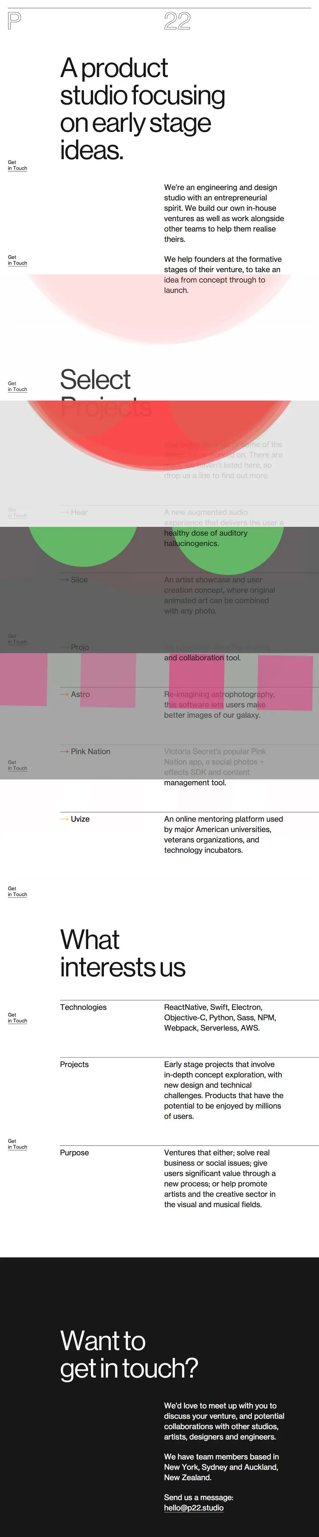Click the pink square overlapping Astro text
The height and width of the screenshot is (1537, 319).
click(107, 680)
